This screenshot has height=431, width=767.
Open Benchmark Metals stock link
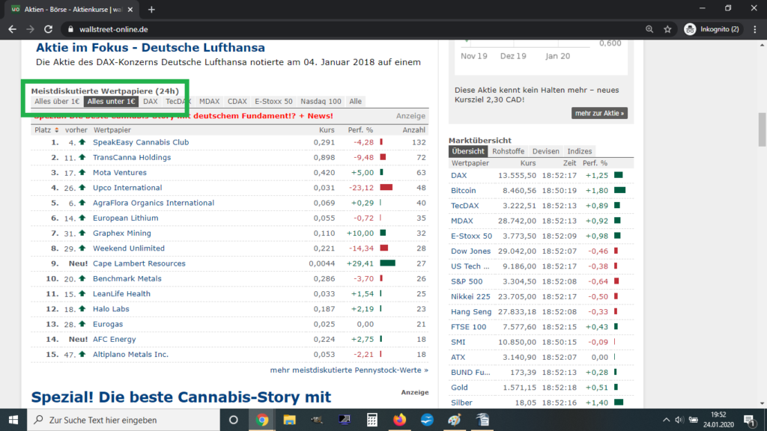[127, 278]
